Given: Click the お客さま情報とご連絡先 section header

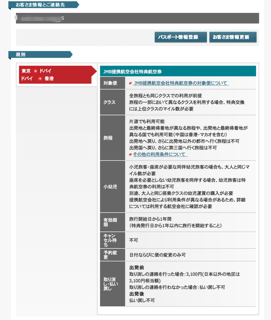Looking at the screenshot, I should click(44, 5).
